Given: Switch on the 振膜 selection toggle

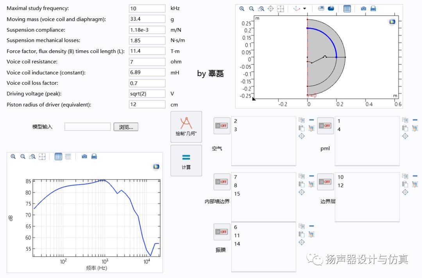Looking at the screenshot, I should (222, 232).
